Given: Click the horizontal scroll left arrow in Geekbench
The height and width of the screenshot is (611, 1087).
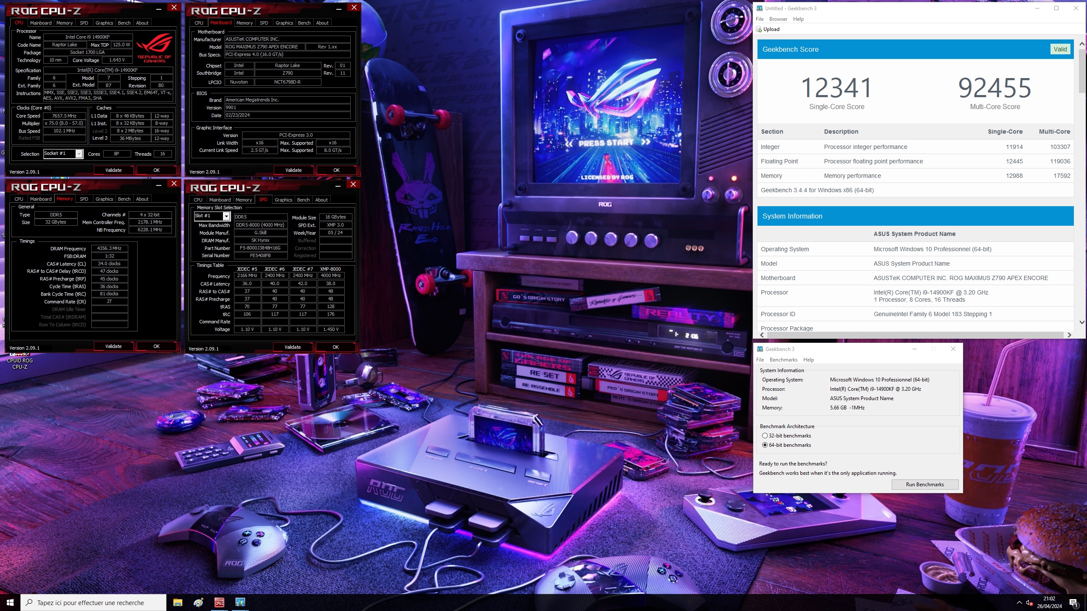Looking at the screenshot, I should [762, 335].
